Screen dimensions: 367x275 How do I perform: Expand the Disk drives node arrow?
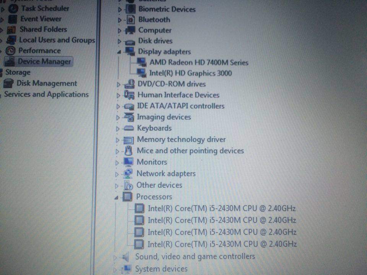point(119,42)
